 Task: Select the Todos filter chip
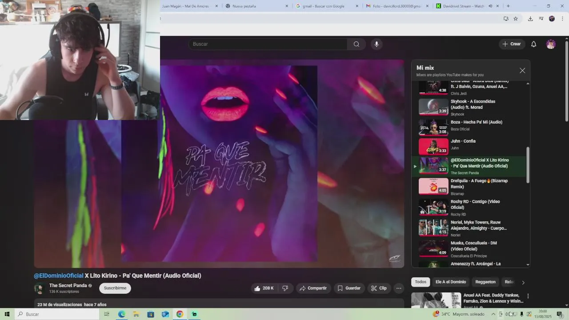[x=421, y=282]
